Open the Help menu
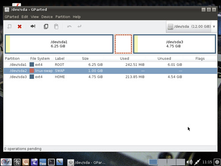This screenshot has height=166, width=221. (x=76, y=17)
